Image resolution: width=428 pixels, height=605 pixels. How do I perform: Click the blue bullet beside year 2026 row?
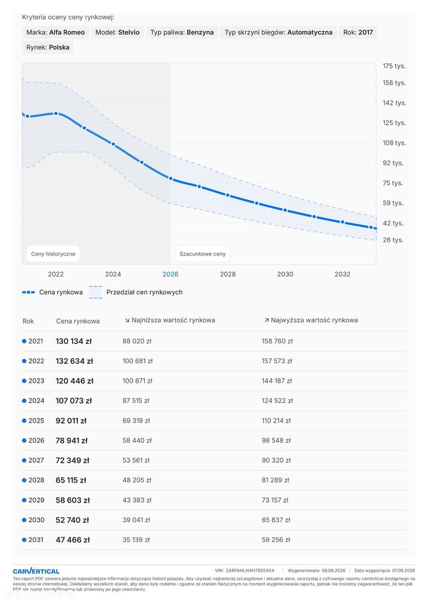pyautogui.click(x=24, y=440)
